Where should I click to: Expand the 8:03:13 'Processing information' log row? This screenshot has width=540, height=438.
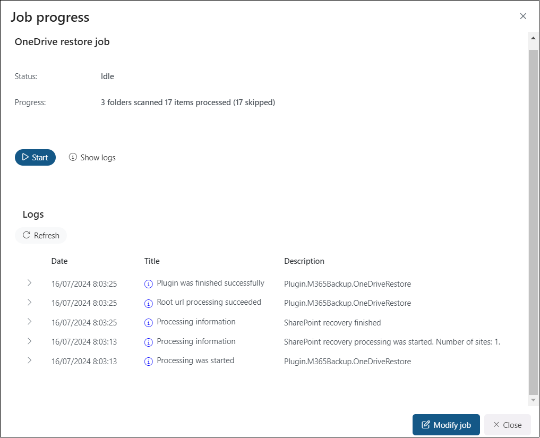pos(29,341)
